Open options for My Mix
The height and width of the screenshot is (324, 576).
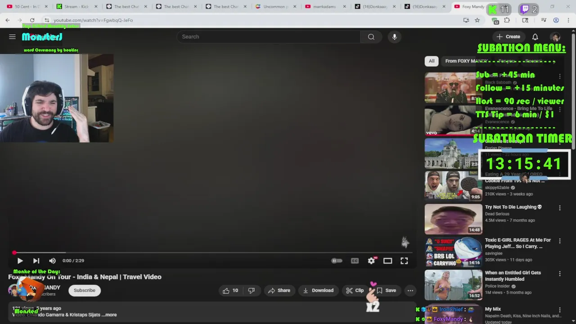pos(560,310)
